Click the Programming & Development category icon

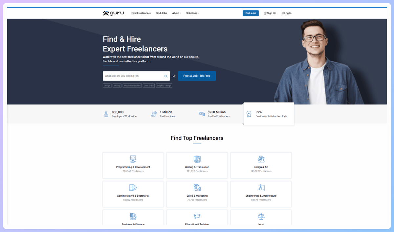[x=133, y=159]
